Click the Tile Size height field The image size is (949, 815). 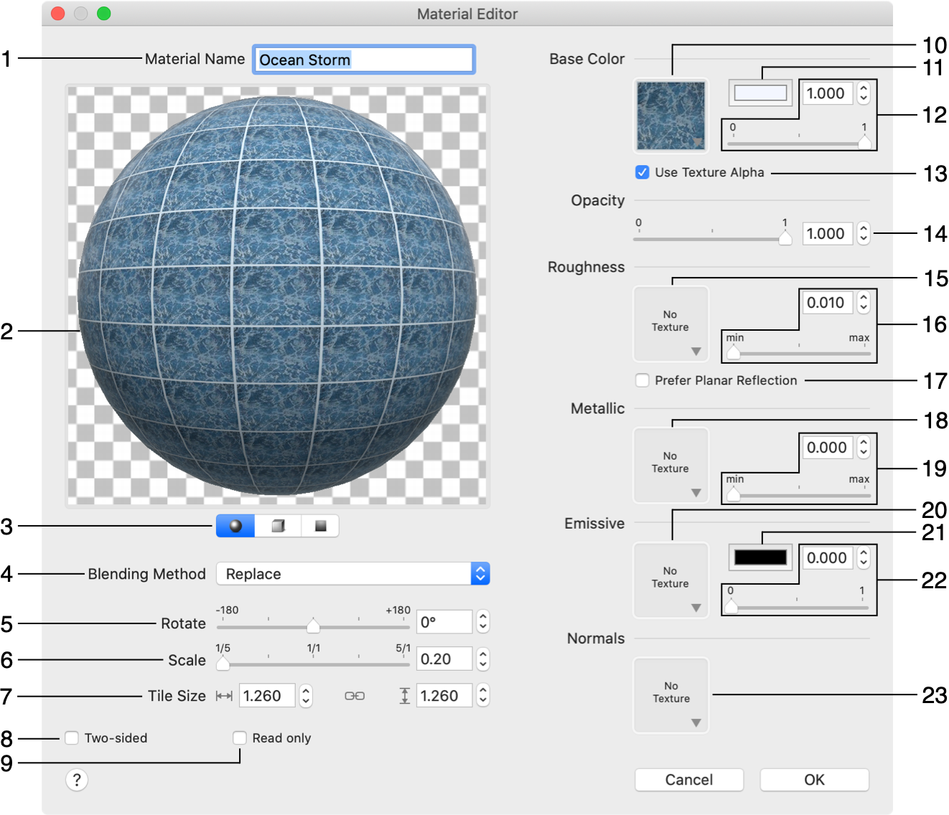pos(444,696)
